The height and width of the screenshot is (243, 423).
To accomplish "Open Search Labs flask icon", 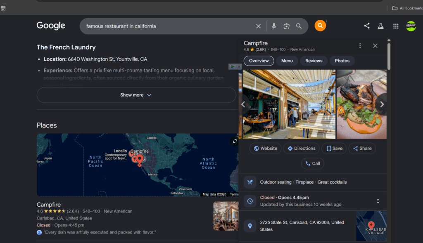I will (380, 26).
